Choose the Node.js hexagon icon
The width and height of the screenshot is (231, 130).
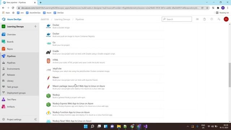pos(48,96)
